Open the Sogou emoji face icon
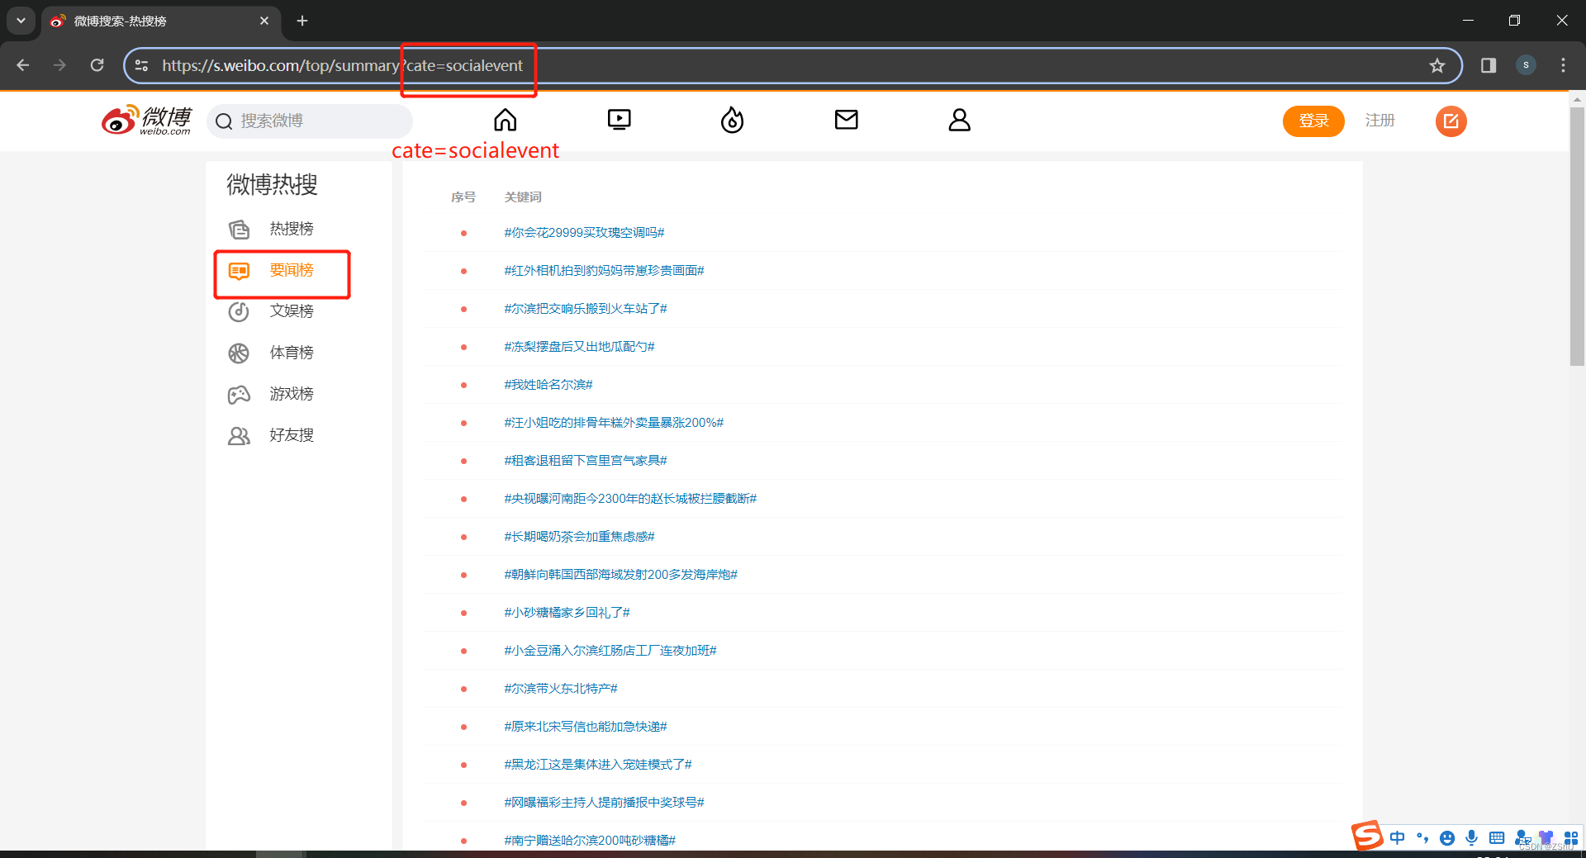This screenshot has height=858, width=1586. [x=1446, y=837]
